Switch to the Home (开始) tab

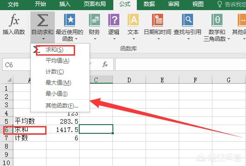coord(40,4)
